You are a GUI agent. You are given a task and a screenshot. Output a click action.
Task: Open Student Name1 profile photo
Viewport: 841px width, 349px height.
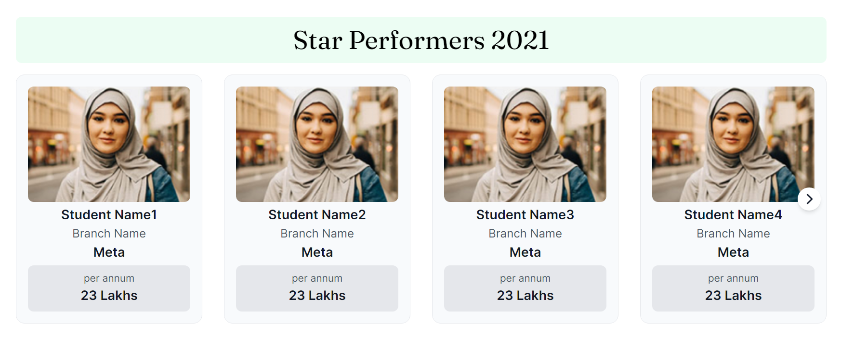pos(109,144)
